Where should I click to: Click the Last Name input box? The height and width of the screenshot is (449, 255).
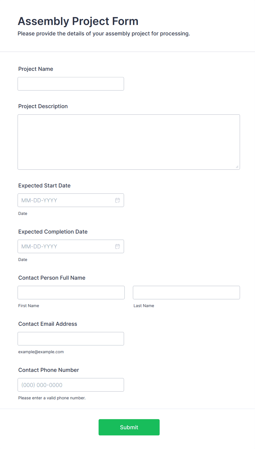point(186,293)
